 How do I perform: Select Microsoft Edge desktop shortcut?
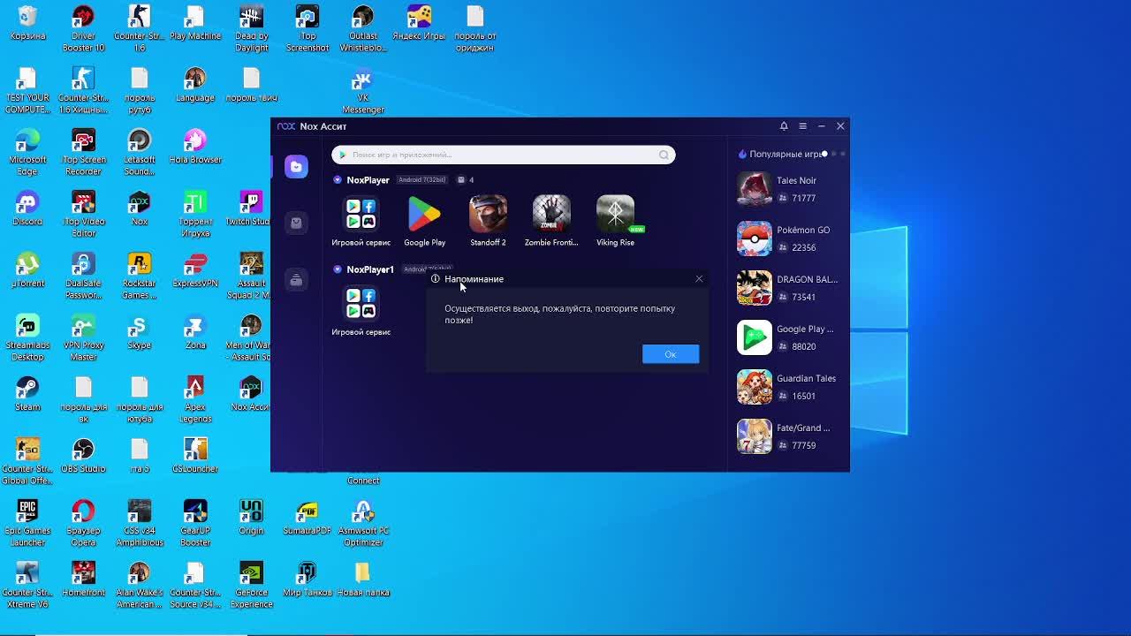tap(27, 153)
